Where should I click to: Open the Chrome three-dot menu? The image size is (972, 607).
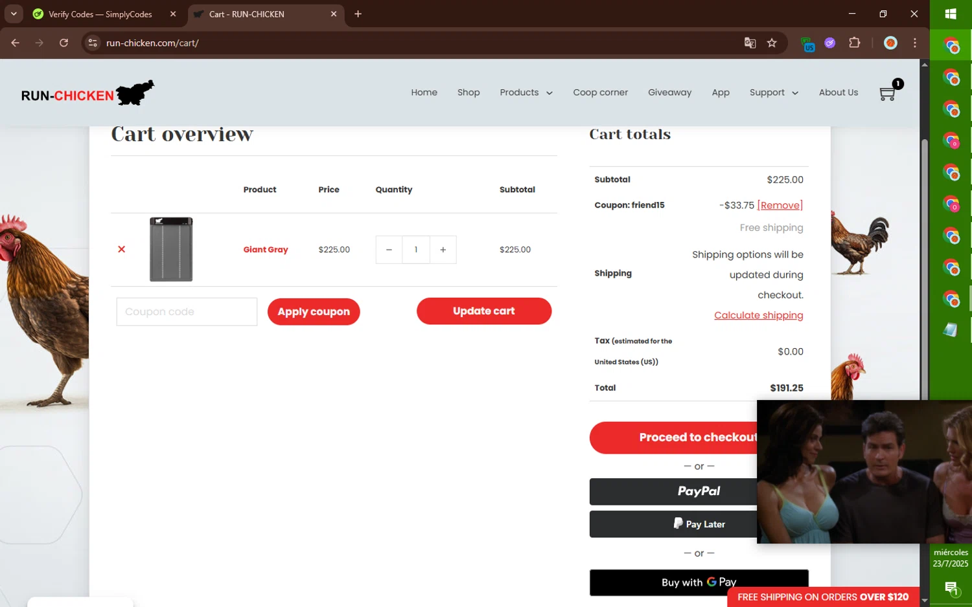(x=915, y=43)
